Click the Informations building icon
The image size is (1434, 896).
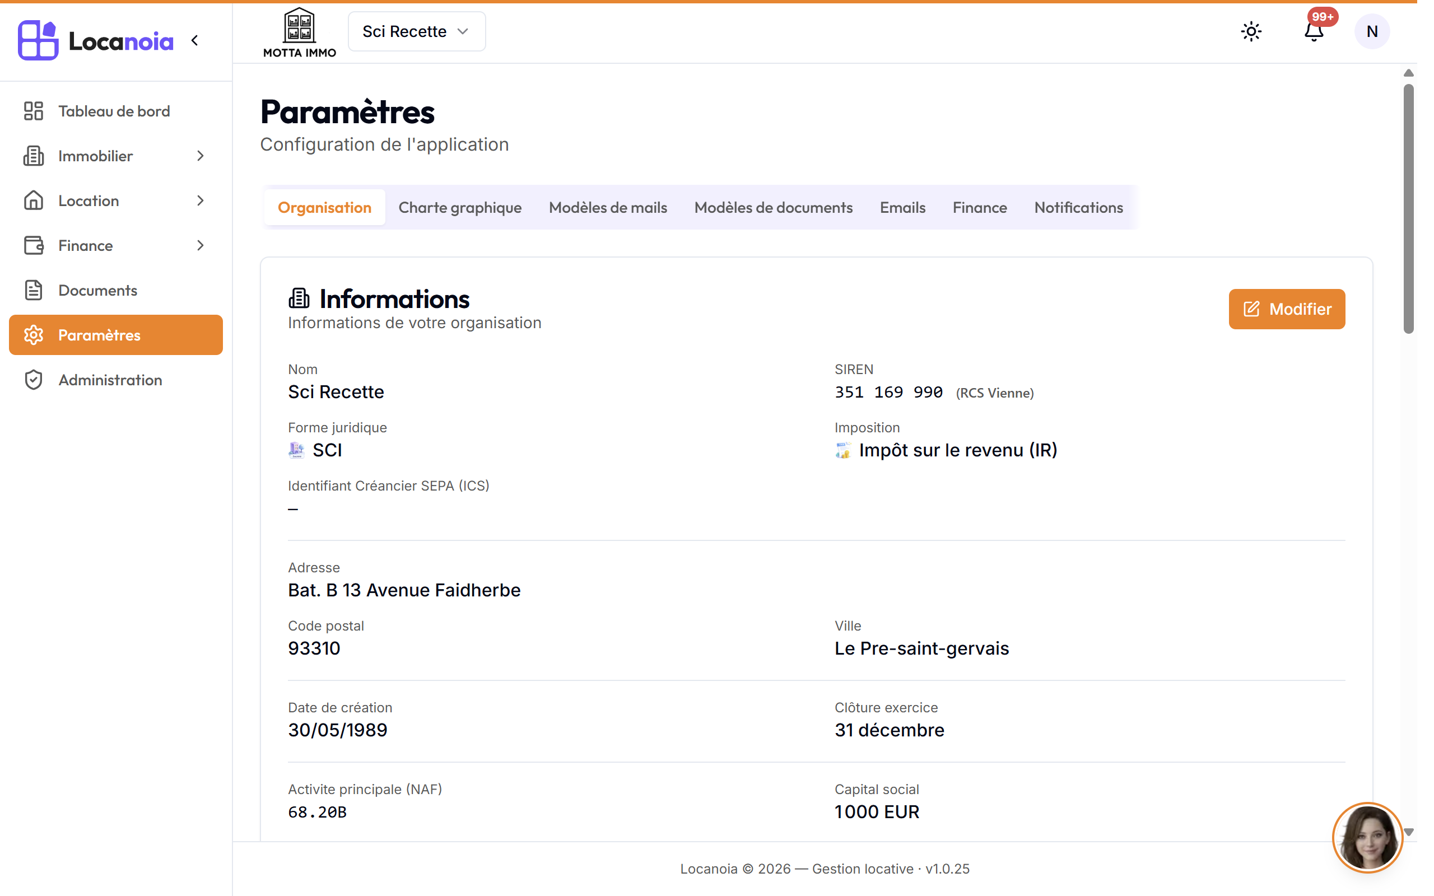299,298
